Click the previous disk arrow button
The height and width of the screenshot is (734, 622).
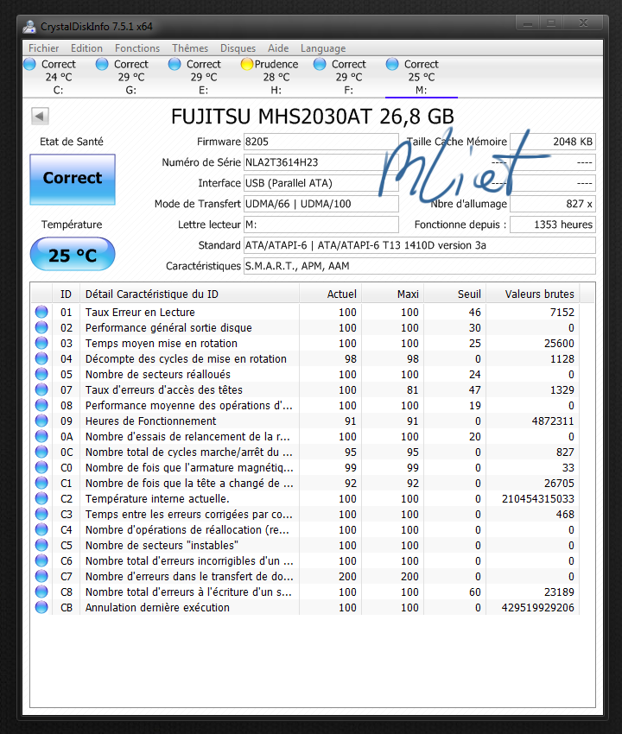40,116
